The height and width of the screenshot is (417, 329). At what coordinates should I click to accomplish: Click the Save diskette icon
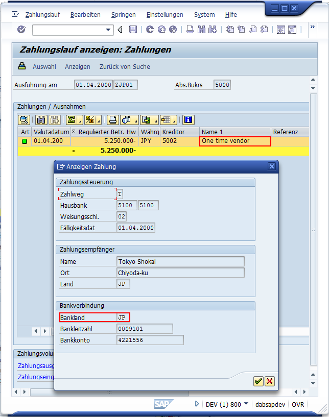pyautogui.click(x=133, y=29)
